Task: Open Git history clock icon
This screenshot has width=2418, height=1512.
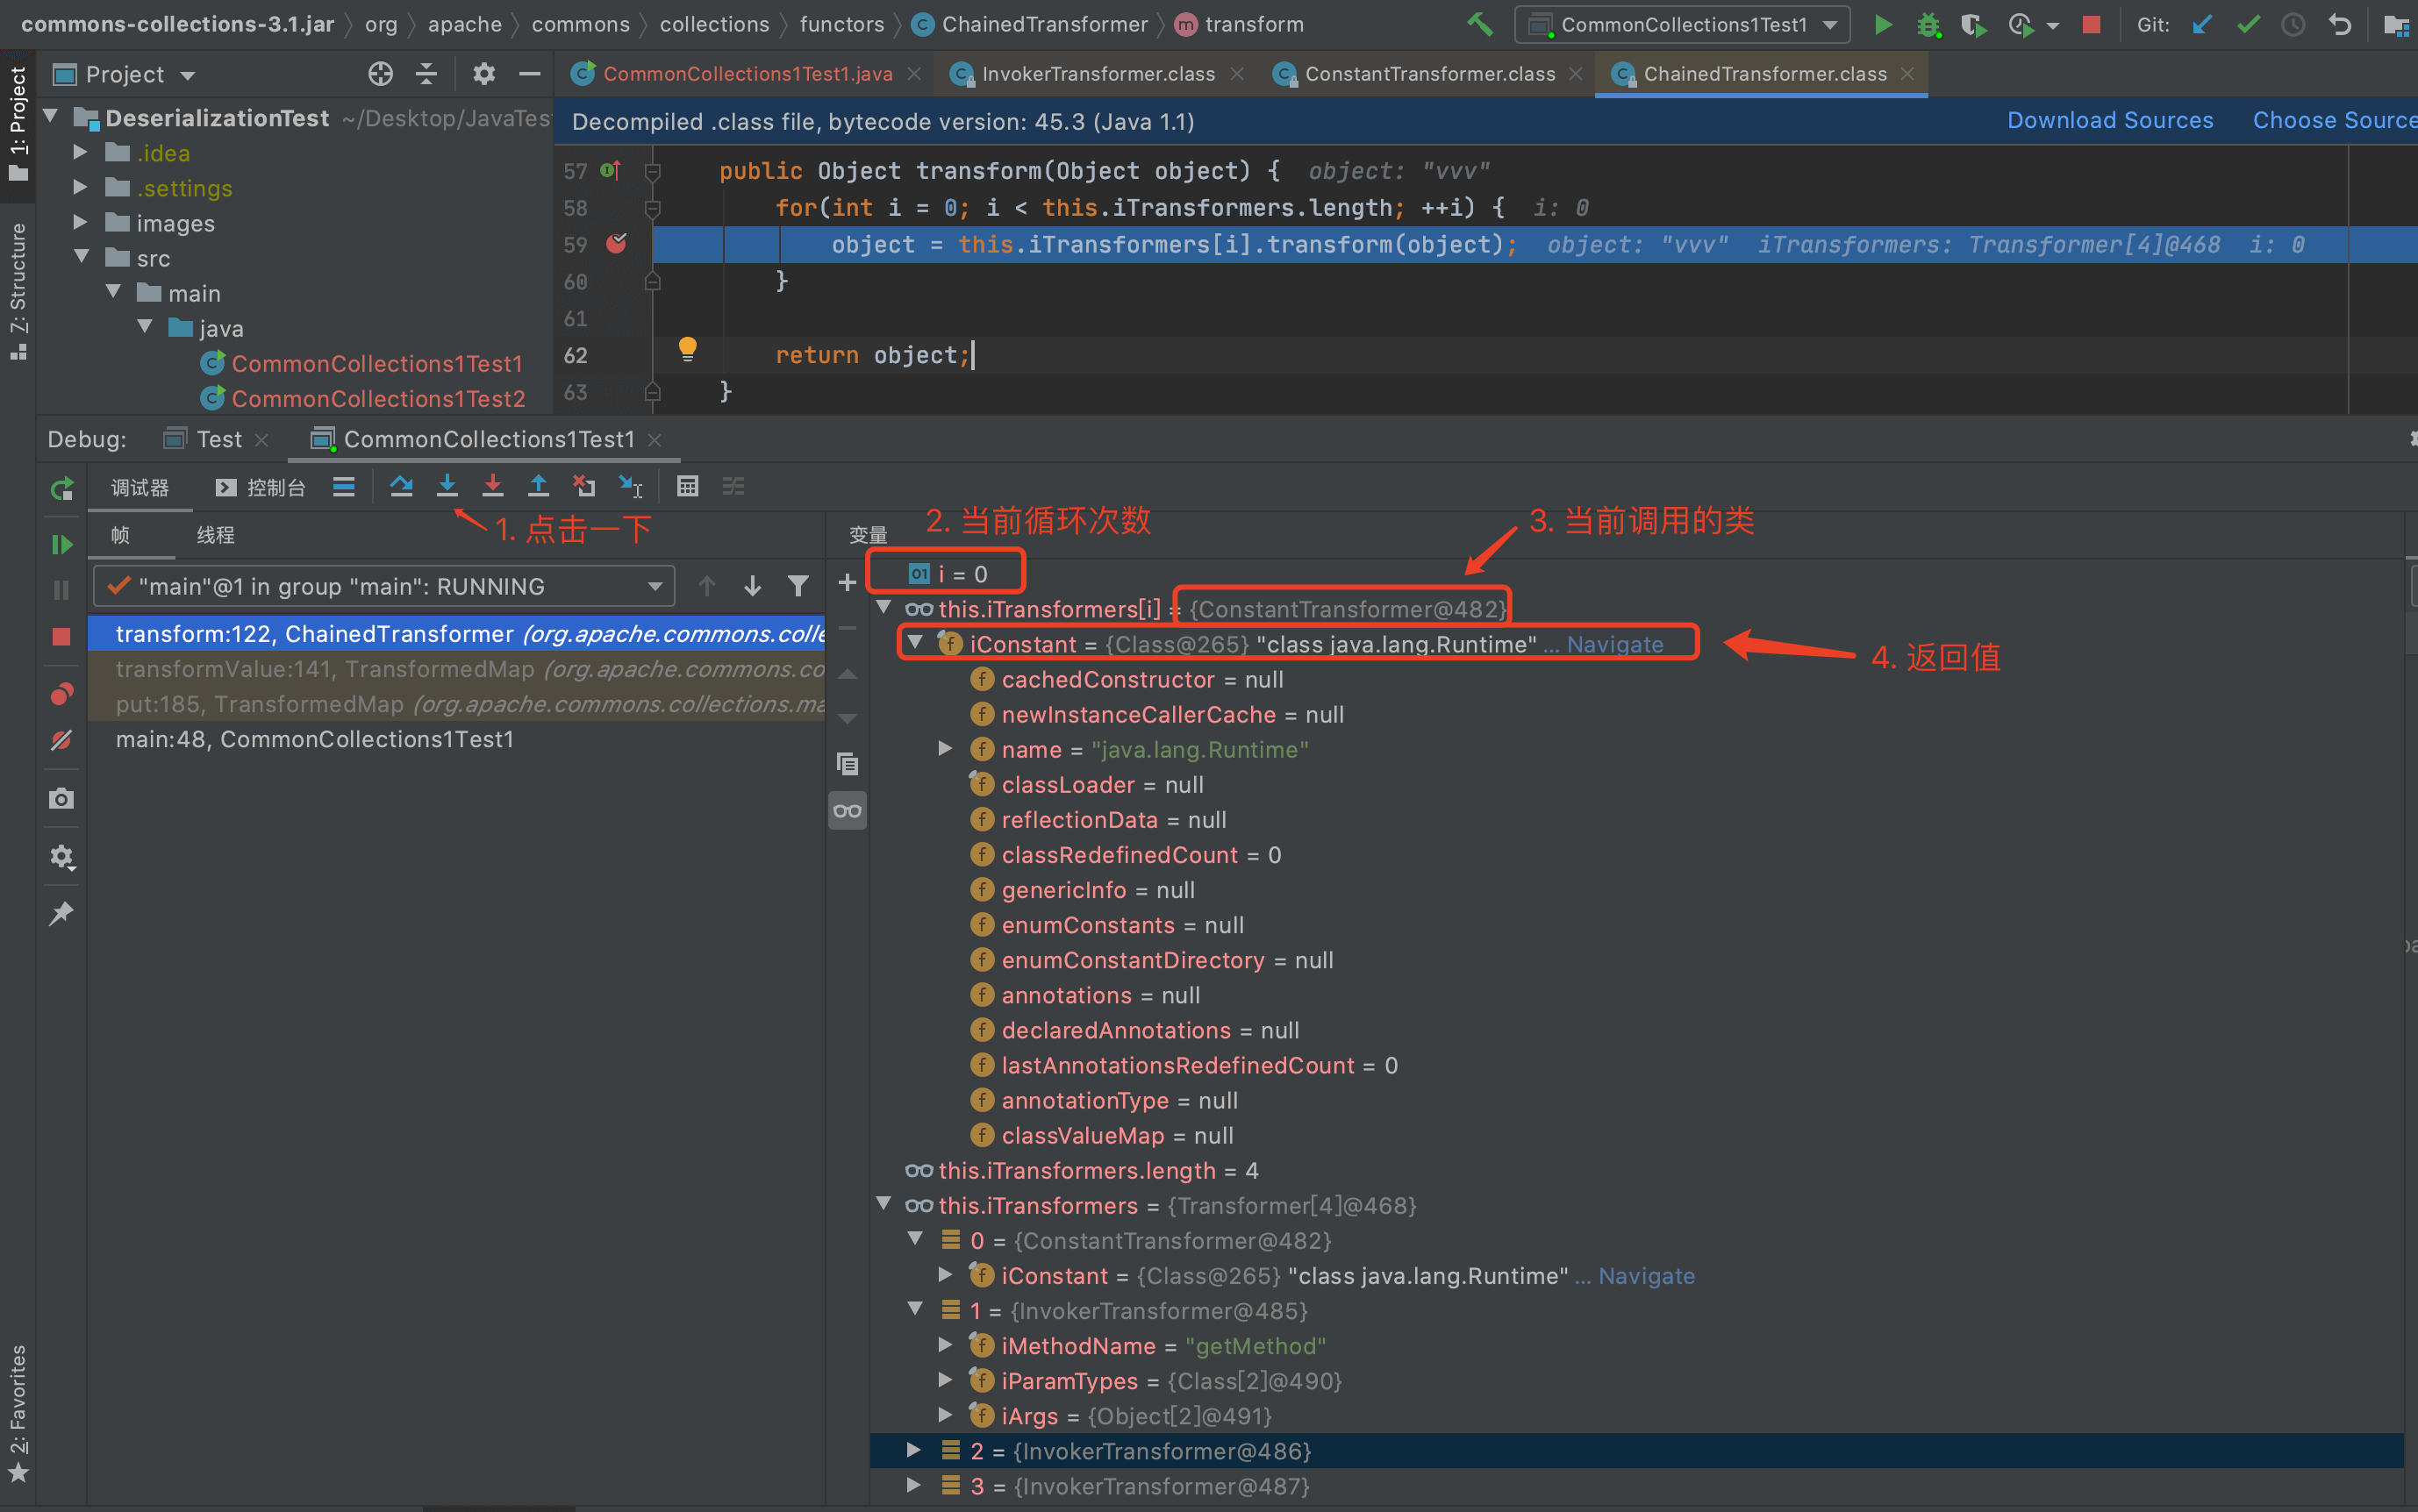Action: click(x=2293, y=24)
